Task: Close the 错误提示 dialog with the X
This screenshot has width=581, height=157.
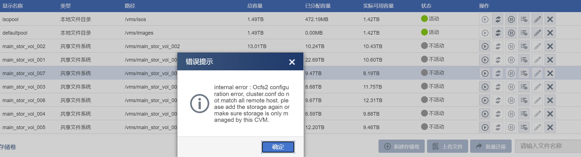Action: (x=292, y=62)
